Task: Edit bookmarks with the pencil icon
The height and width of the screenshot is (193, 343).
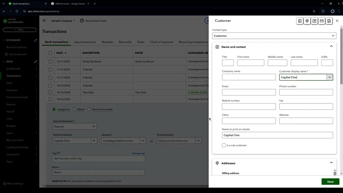Action: (x=36, y=40)
